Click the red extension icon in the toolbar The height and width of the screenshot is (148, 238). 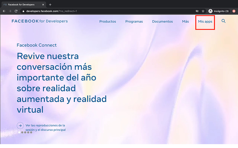234,11
